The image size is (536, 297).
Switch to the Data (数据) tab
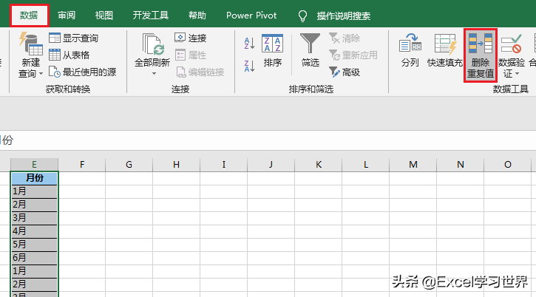click(x=29, y=16)
